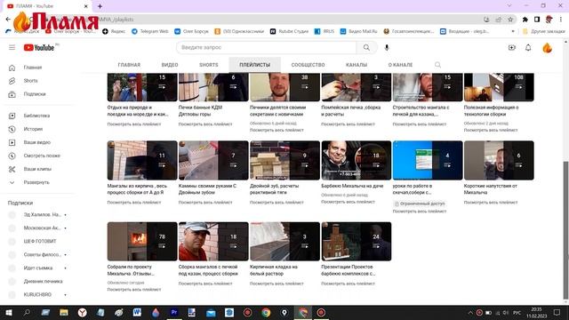Open the notifications bell
This screenshot has width=569, height=320.
(528, 47)
